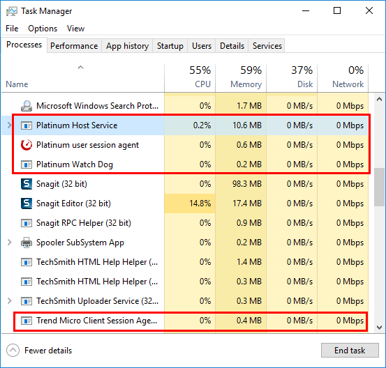Sort by the 37% Disk column header
This screenshot has width=386, height=368.
(292, 78)
